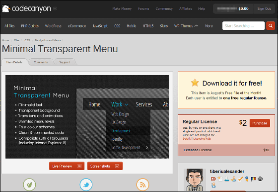Screen dimensions: 278x192
Task: Select the eCommerce category
Action: pyautogui.click(x=77, y=26)
